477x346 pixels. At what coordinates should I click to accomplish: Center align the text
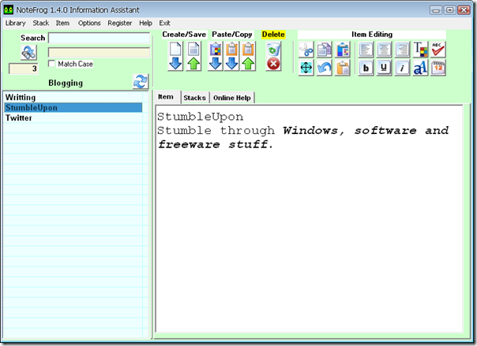point(384,50)
